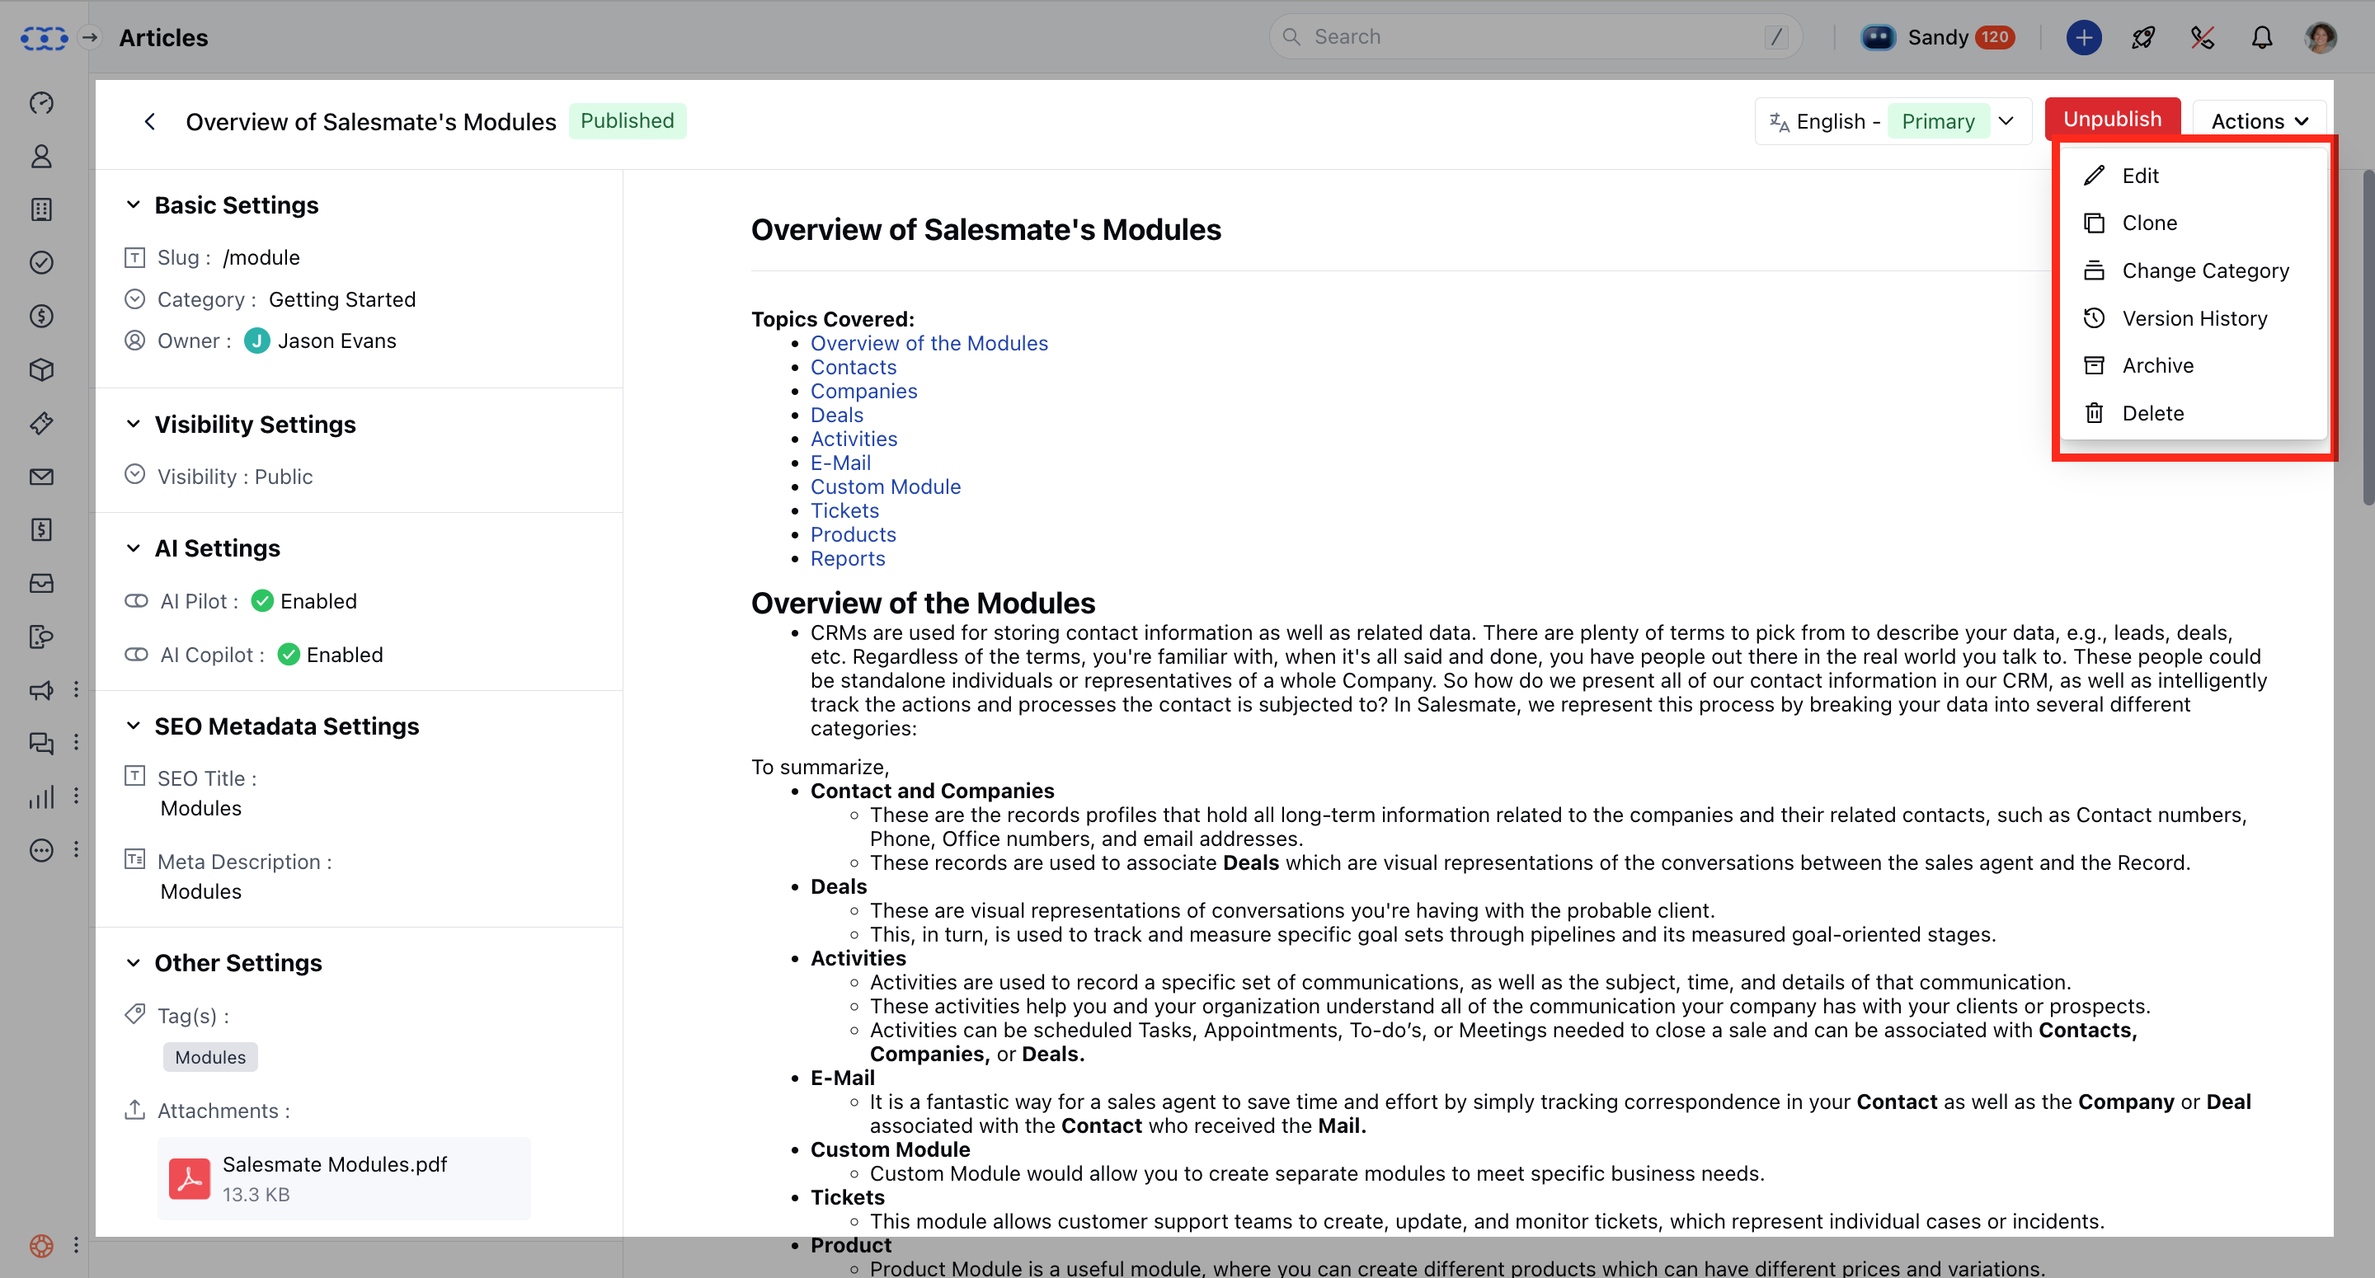Open the Sandy AI assistant

[1937, 37]
